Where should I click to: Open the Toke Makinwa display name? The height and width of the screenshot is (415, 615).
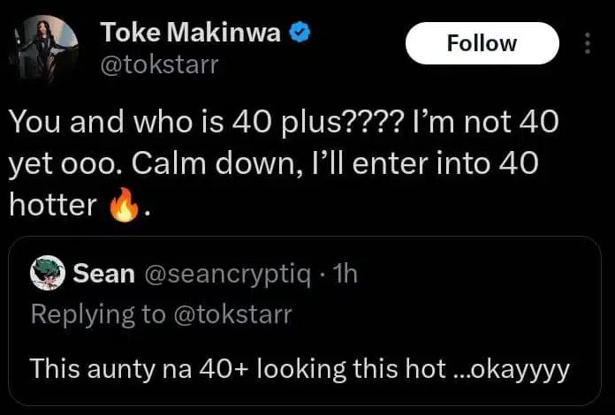coord(194,34)
